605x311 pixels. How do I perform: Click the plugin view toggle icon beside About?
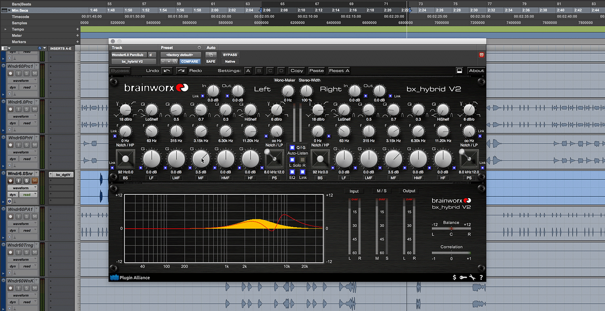pyautogui.click(x=459, y=71)
